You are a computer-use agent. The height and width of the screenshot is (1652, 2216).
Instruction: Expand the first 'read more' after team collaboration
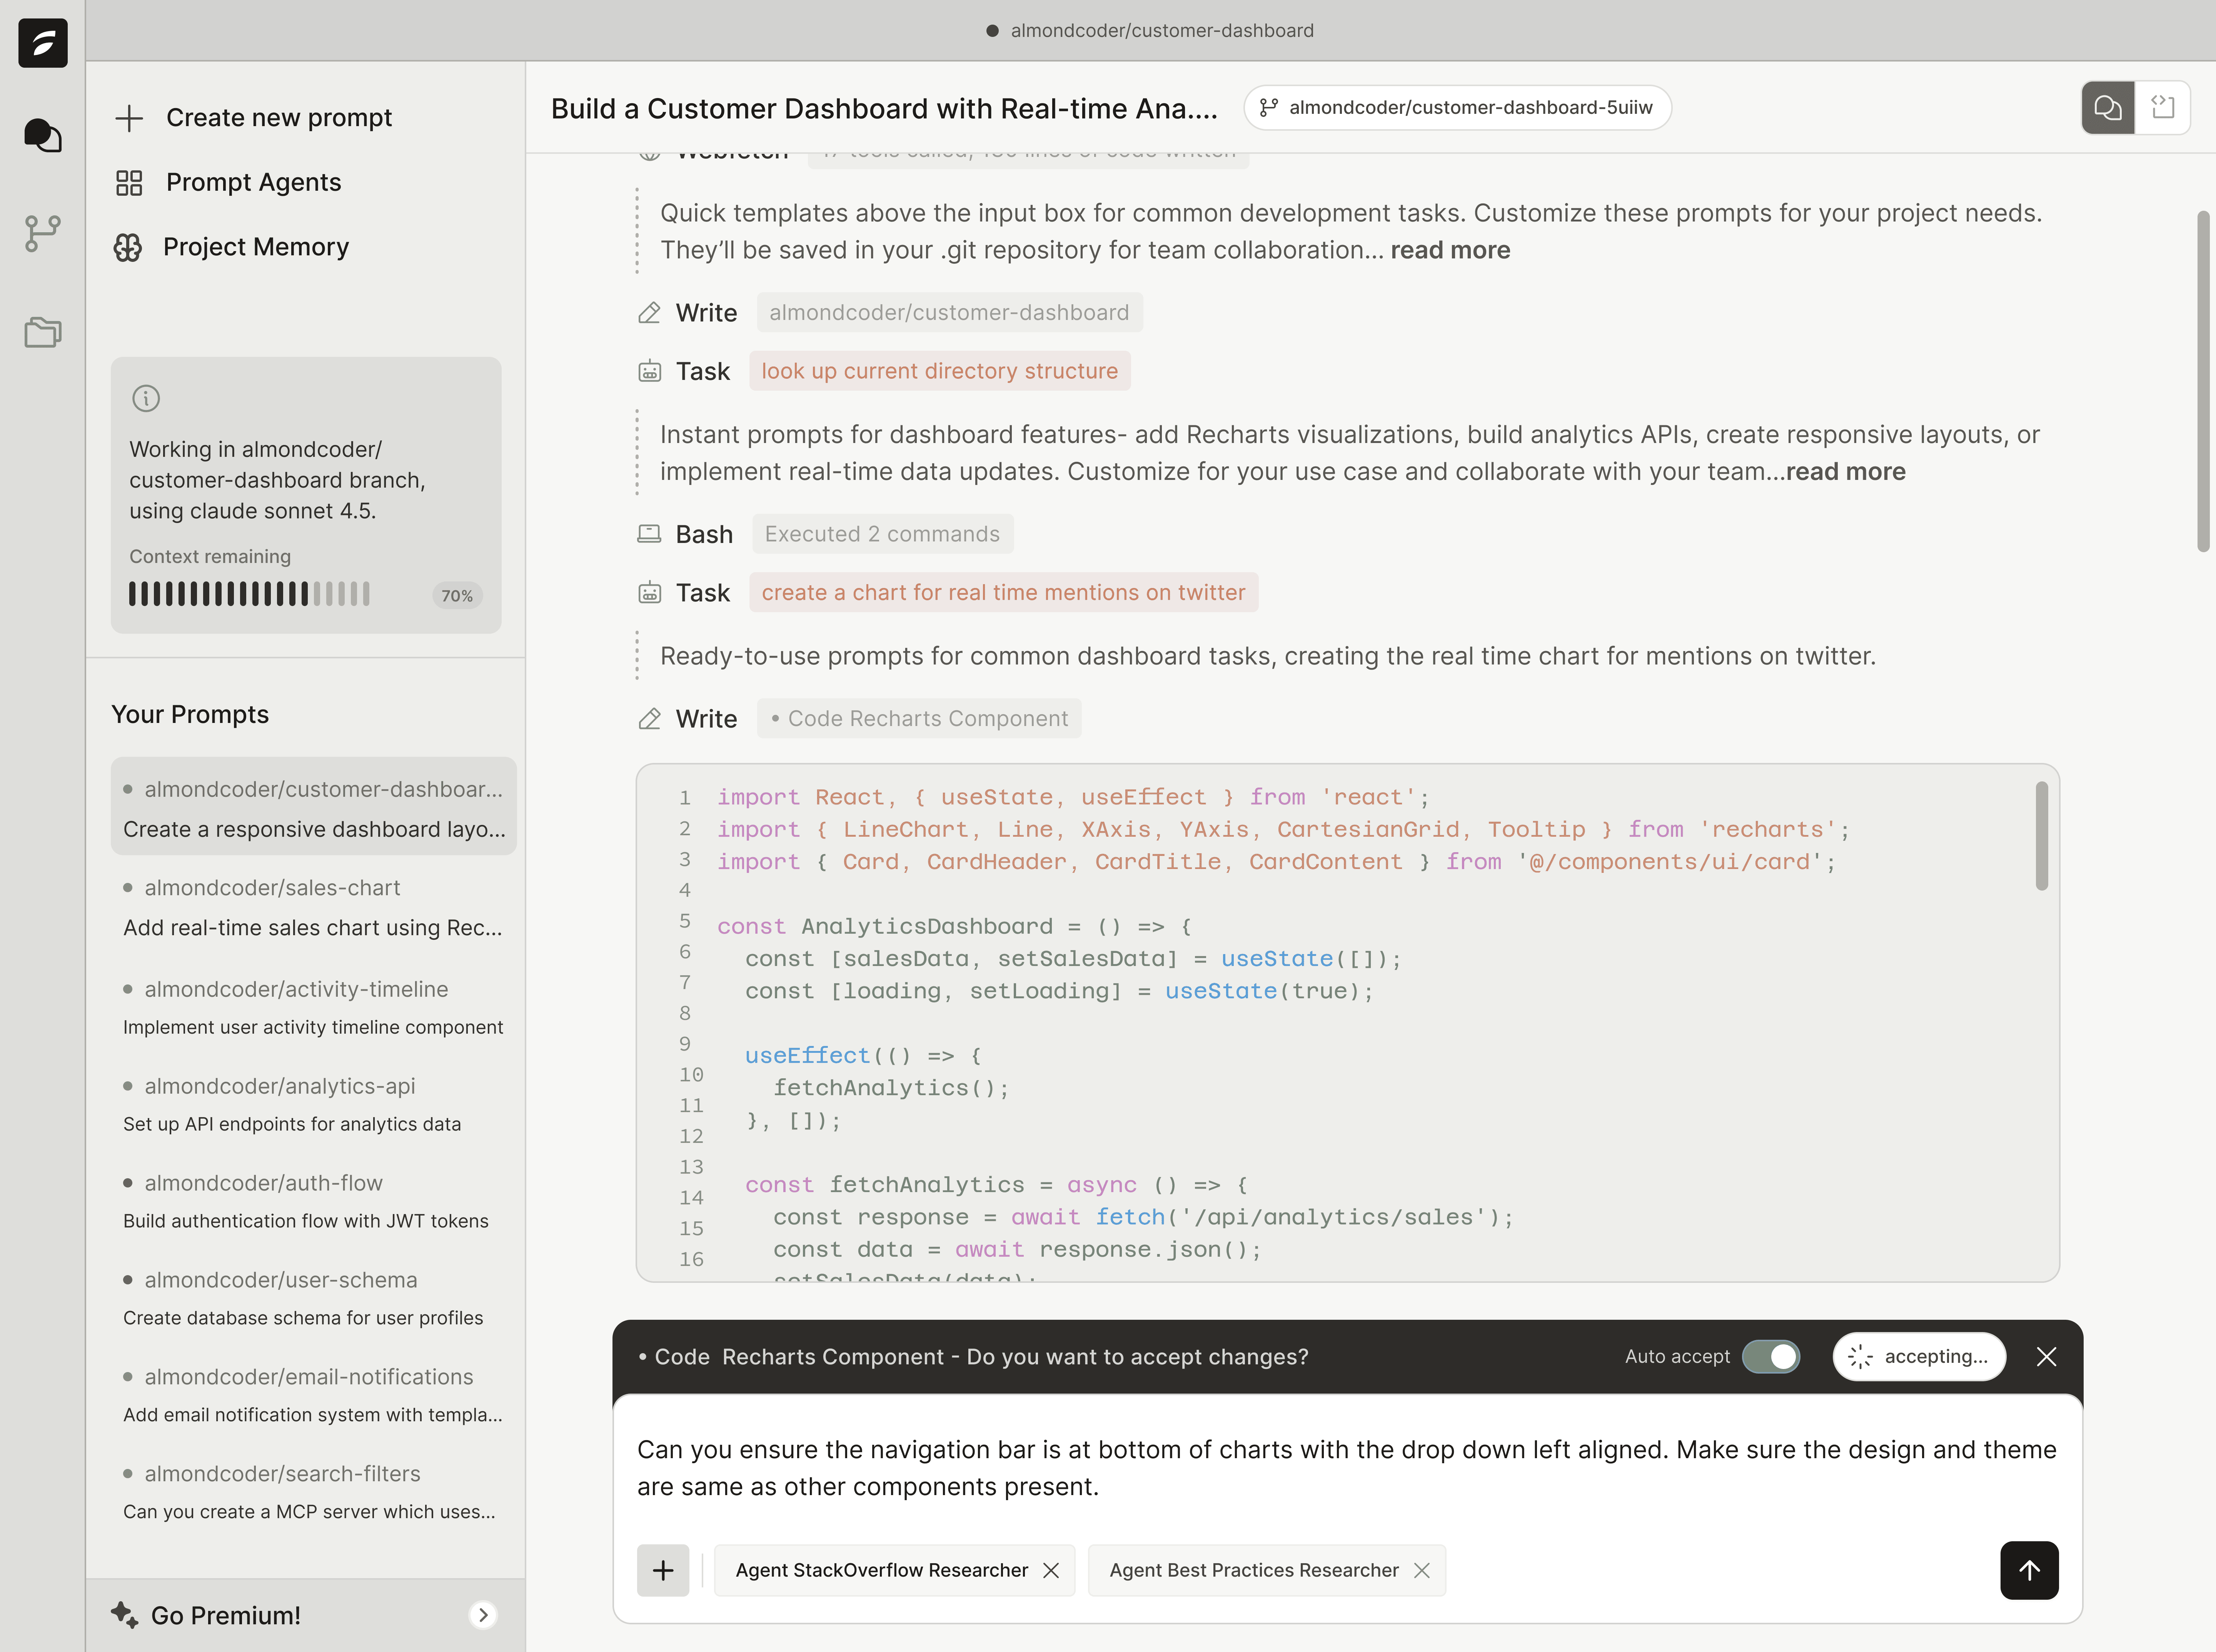[x=1451, y=250]
